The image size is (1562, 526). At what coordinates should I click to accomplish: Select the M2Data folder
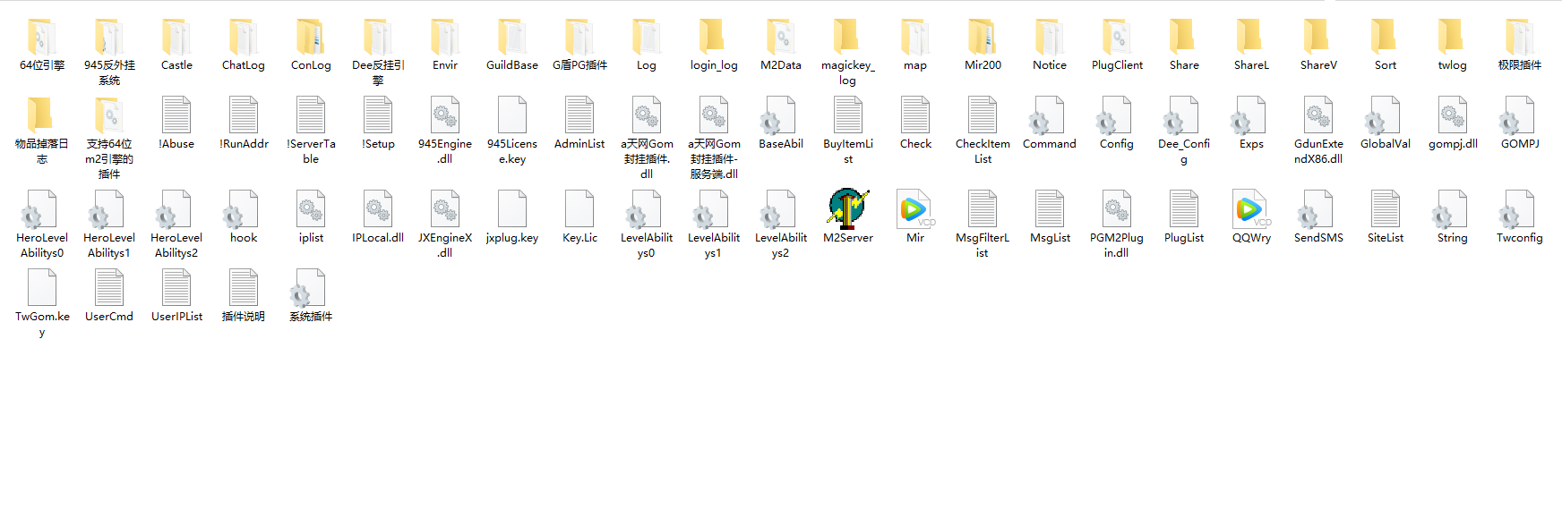pos(781,38)
